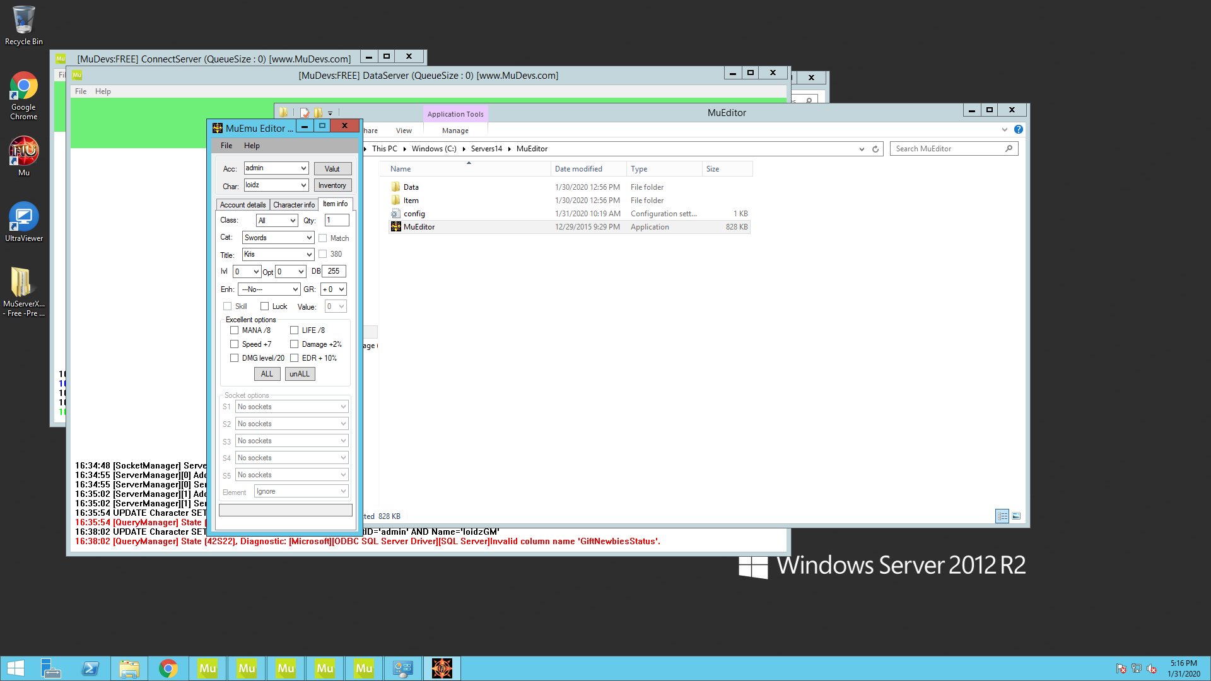Image resolution: width=1211 pixels, height=681 pixels.
Task: Open the Manage ribbon tab in Explorer
Action: tap(455, 131)
